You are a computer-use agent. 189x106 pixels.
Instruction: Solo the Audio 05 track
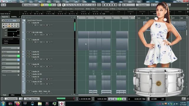(x=30, y=23)
